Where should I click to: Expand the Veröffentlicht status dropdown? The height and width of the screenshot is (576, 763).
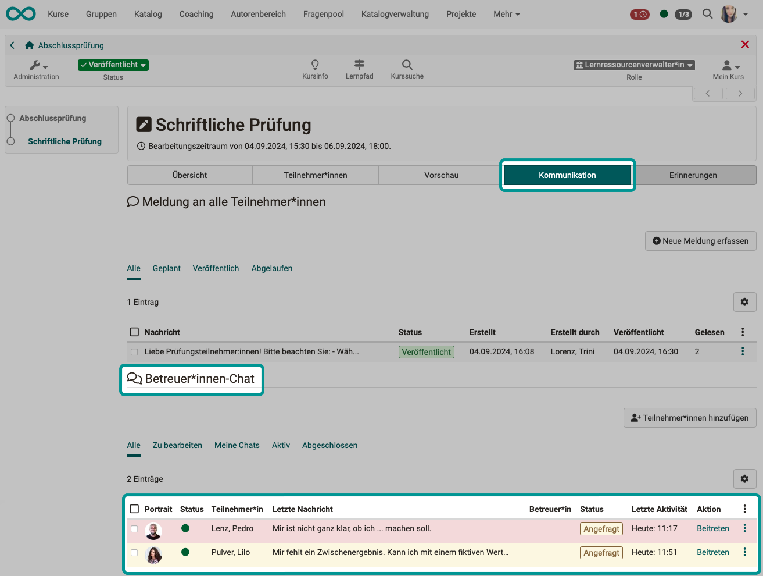click(113, 65)
